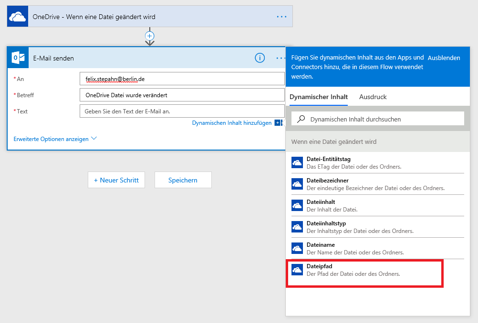The width and height of the screenshot is (478, 323).
Task: Click the plus insert-step icon between steps
Action: [x=150, y=36]
